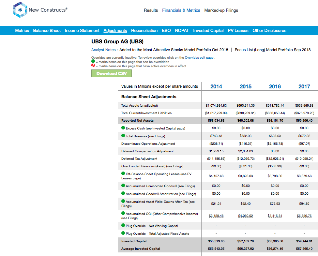Click the 2017 year column header
The height and width of the screenshot is (256, 318).
[304, 86]
